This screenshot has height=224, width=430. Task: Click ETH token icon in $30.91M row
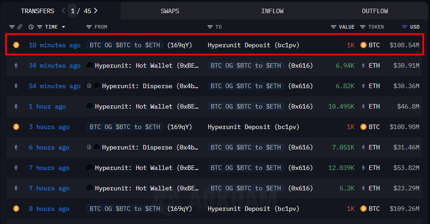point(363,65)
